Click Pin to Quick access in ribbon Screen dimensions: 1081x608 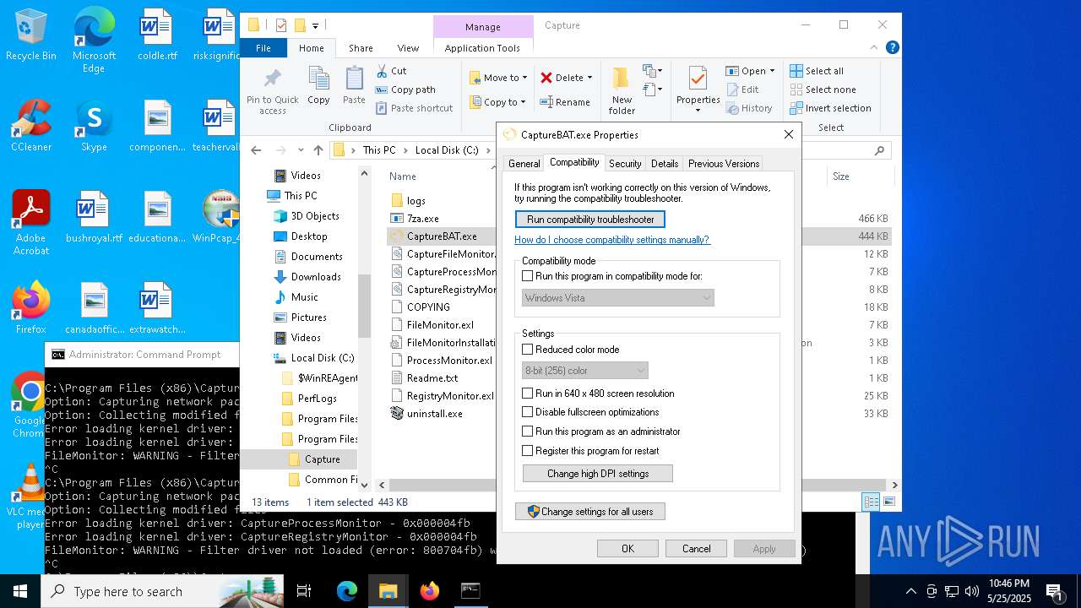click(x=273, y=91)
